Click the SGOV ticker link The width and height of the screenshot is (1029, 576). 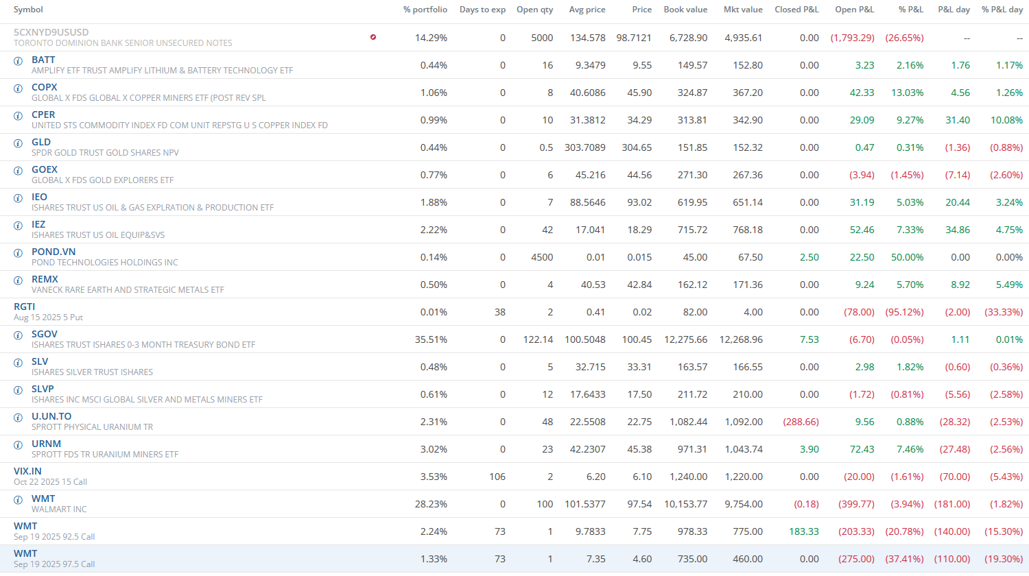click(x=45, y=334)
